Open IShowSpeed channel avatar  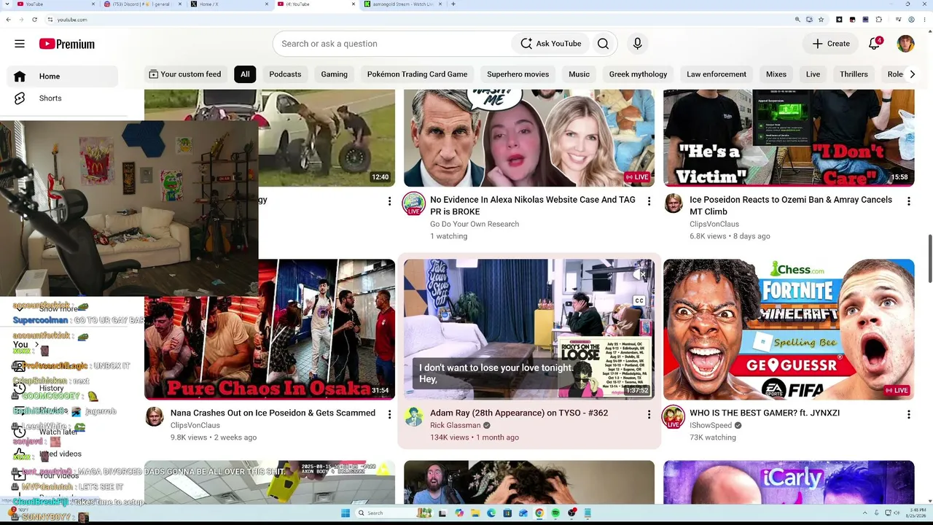coord(673,416)
